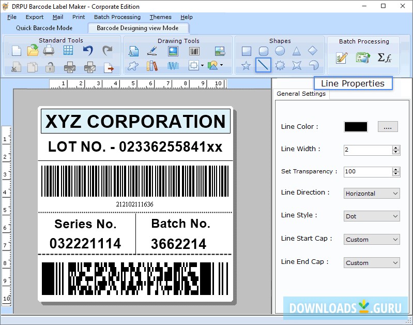This screenshot has height=325, width=413.
Task: Copy the selected object
Action: (x=33, y=67)
